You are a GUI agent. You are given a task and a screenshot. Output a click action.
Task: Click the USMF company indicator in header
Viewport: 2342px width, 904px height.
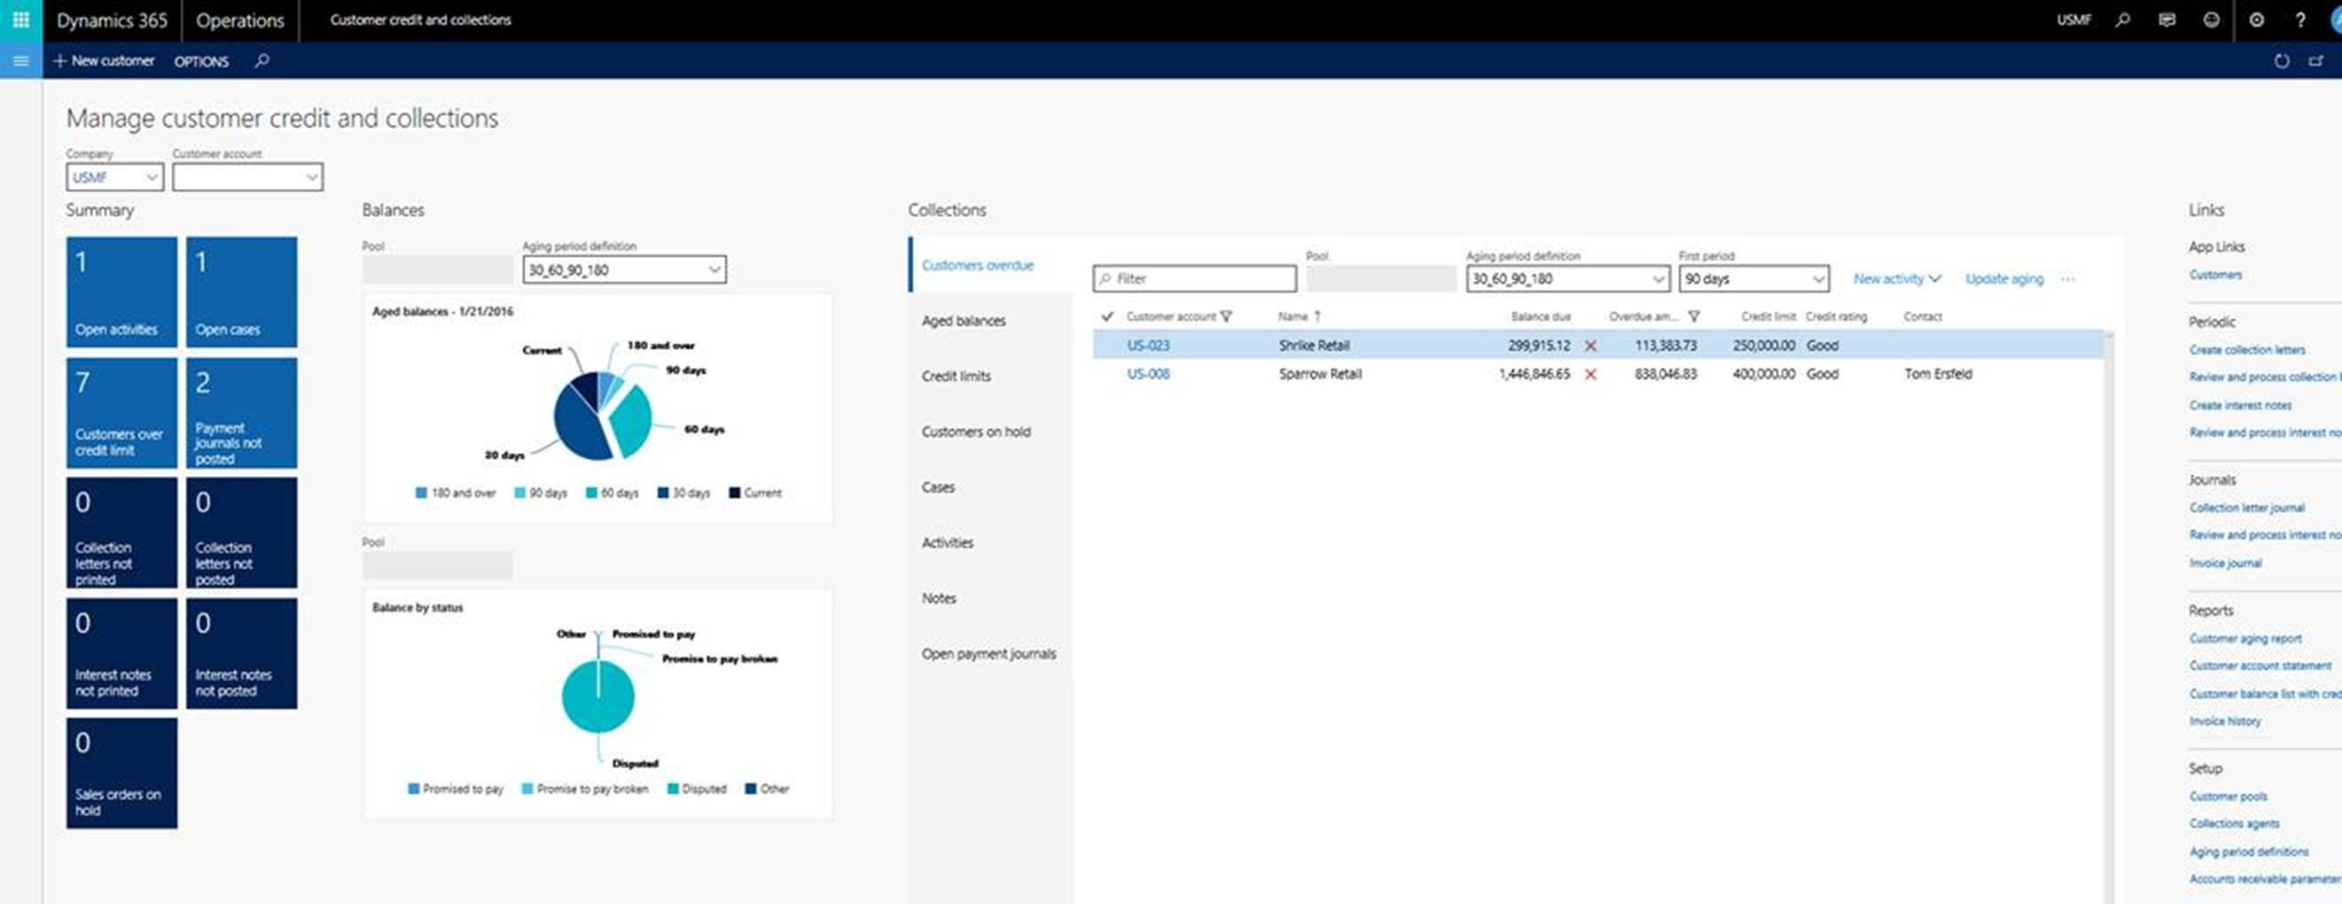[2073, 19]
